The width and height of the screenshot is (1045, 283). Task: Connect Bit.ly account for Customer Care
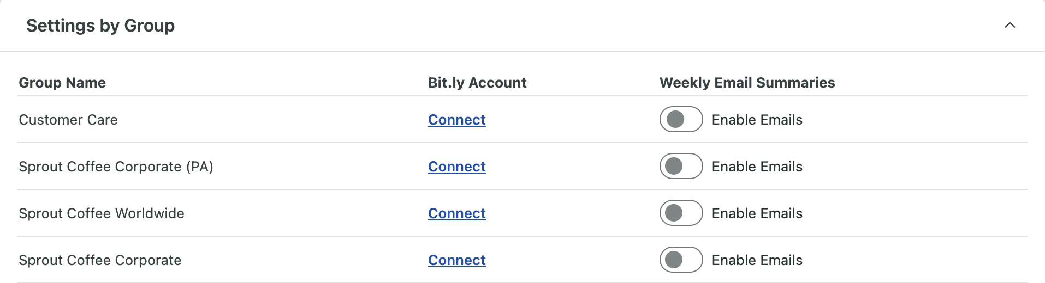(456, 120)
